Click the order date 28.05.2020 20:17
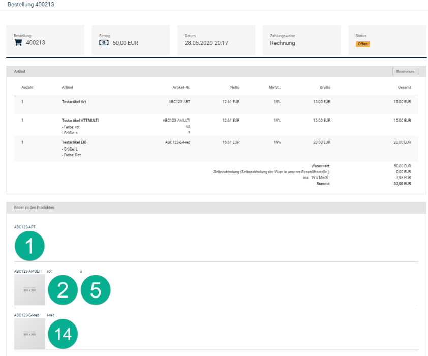 (206, 43)
